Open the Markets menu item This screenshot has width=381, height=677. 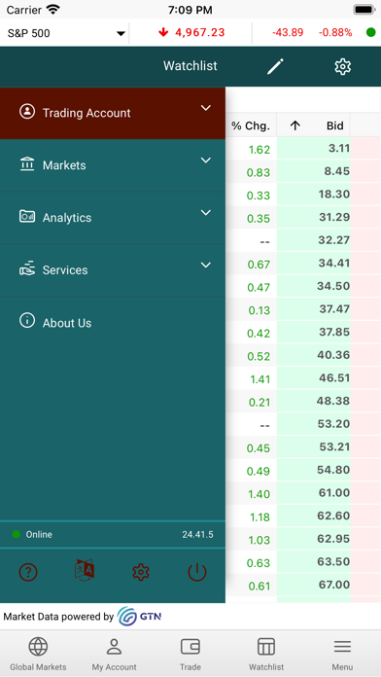coord(113,165)
